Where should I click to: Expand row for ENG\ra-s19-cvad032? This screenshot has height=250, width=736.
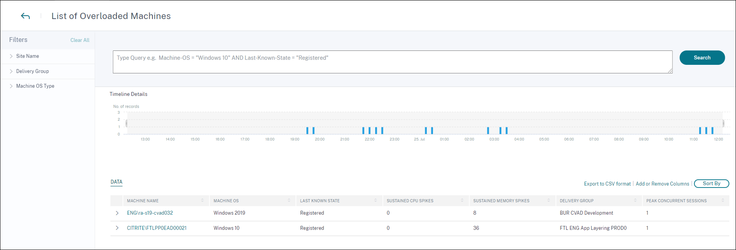point(117,213)
